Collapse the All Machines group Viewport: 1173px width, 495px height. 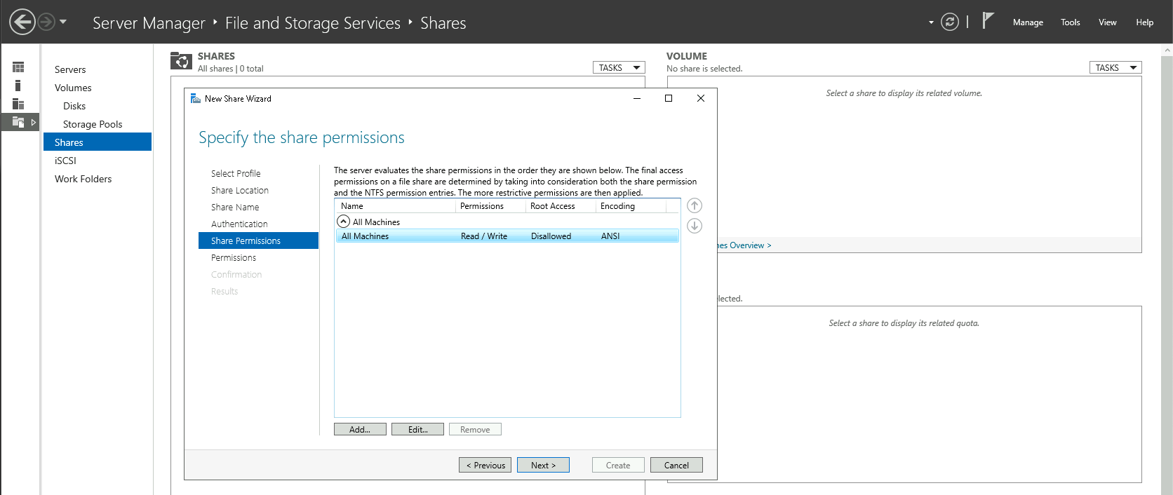[x=344, y=222]
